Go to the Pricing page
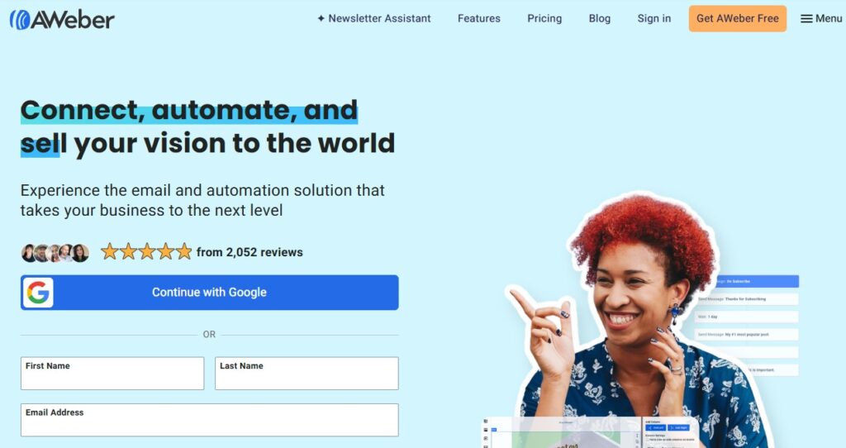Image resolution: width=846 pixels, height=448 pixels. [544, 18]
